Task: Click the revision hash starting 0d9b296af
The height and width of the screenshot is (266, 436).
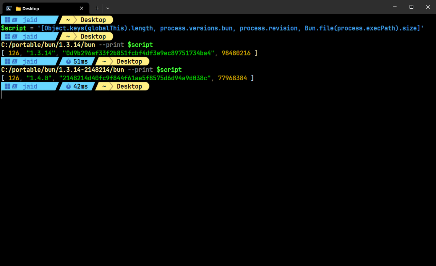Action: click(139, 53)
